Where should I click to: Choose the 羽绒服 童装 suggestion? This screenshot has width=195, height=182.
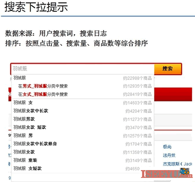click(x=83, y=160)
